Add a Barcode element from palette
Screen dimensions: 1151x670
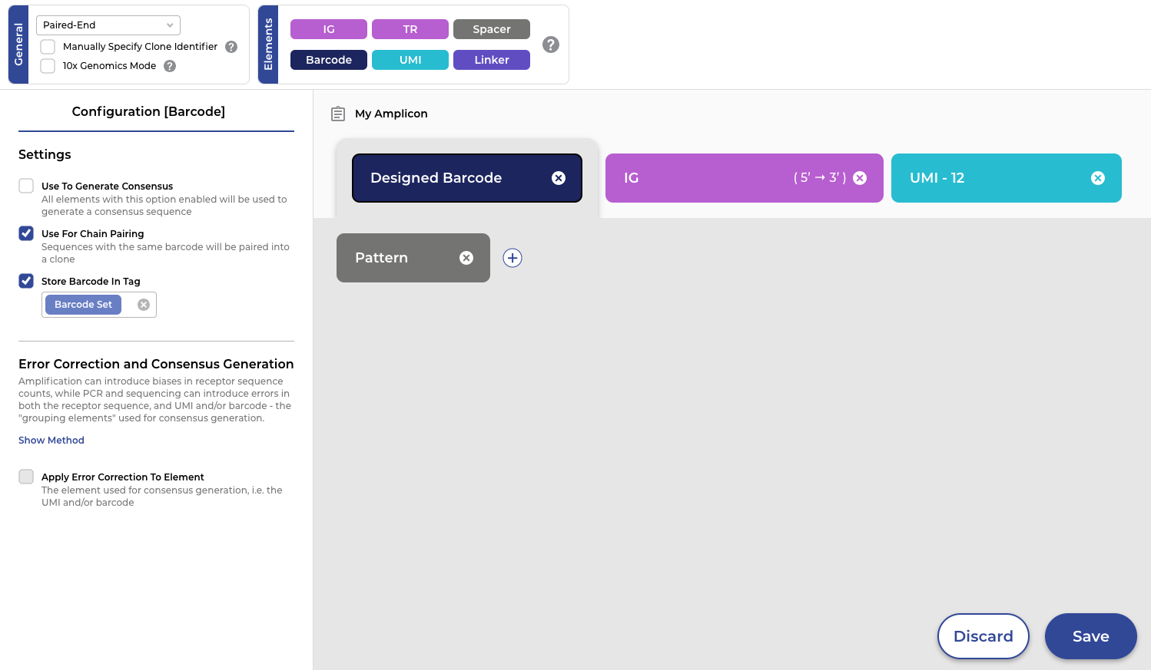[x=329, y=60]
